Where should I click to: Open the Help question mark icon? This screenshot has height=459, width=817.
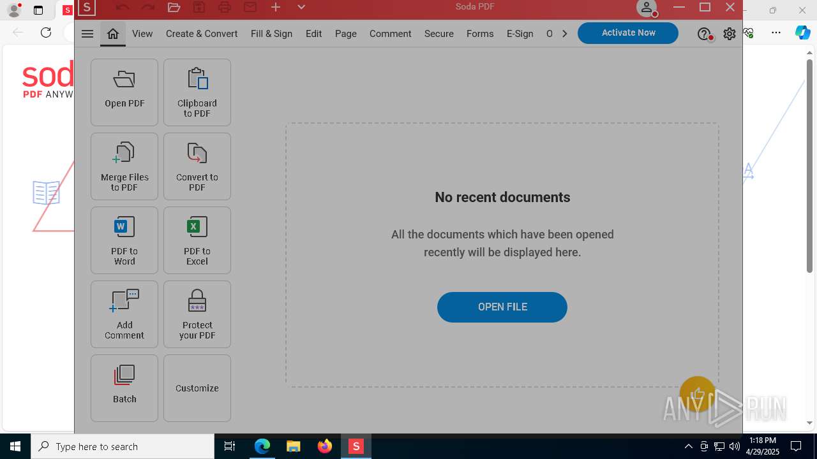coord(704,34)
